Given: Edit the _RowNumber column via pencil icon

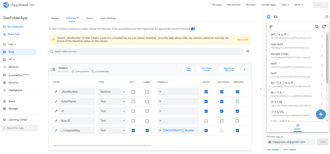Looking at the screenshot, I should pos(56,92).
